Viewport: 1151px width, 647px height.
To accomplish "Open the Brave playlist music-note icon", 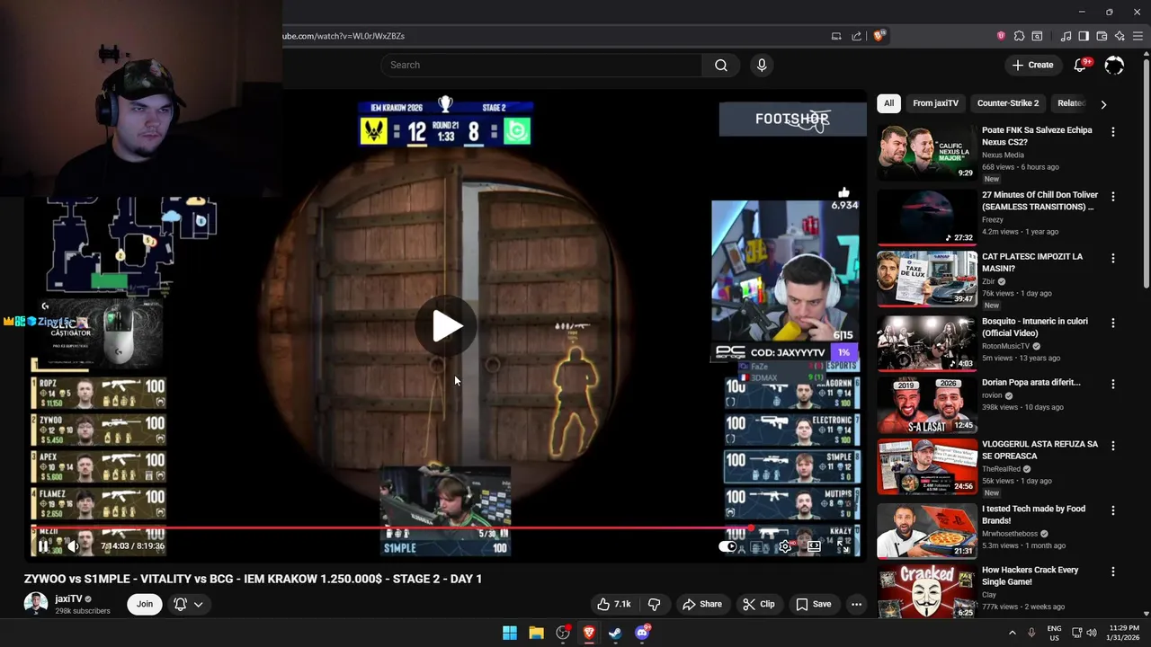I will point(1066,36).
